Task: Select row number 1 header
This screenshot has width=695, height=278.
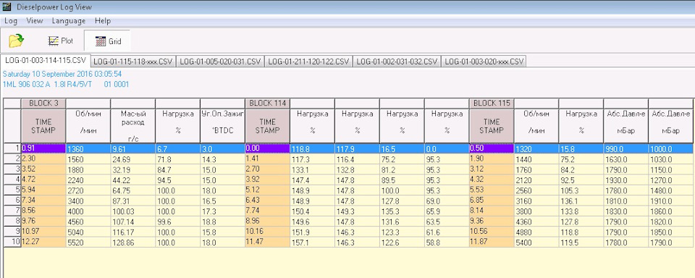Action: (12, 148)
